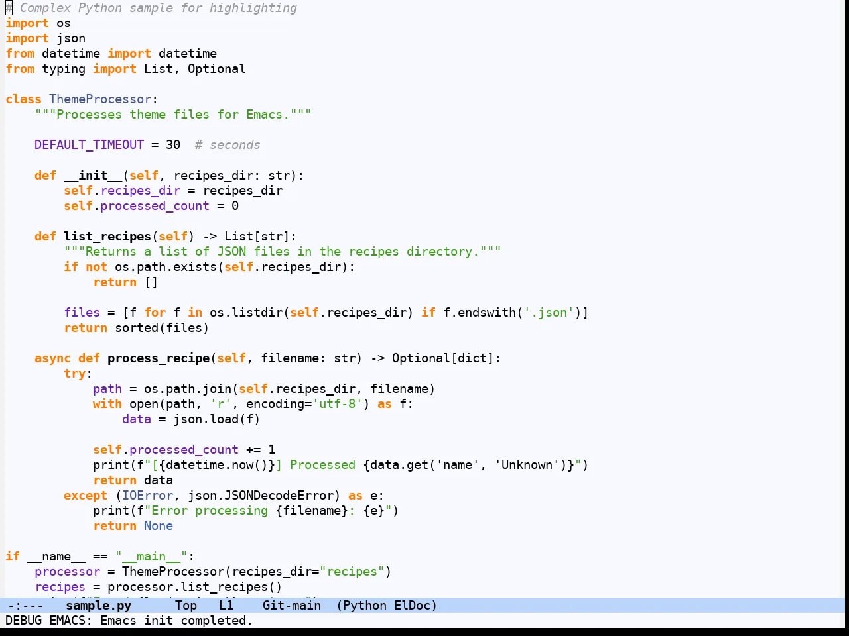The height and width of the screenshot is (636, 849).
Task: Click the 'return []' statement
Action: (x=125, y=282)
